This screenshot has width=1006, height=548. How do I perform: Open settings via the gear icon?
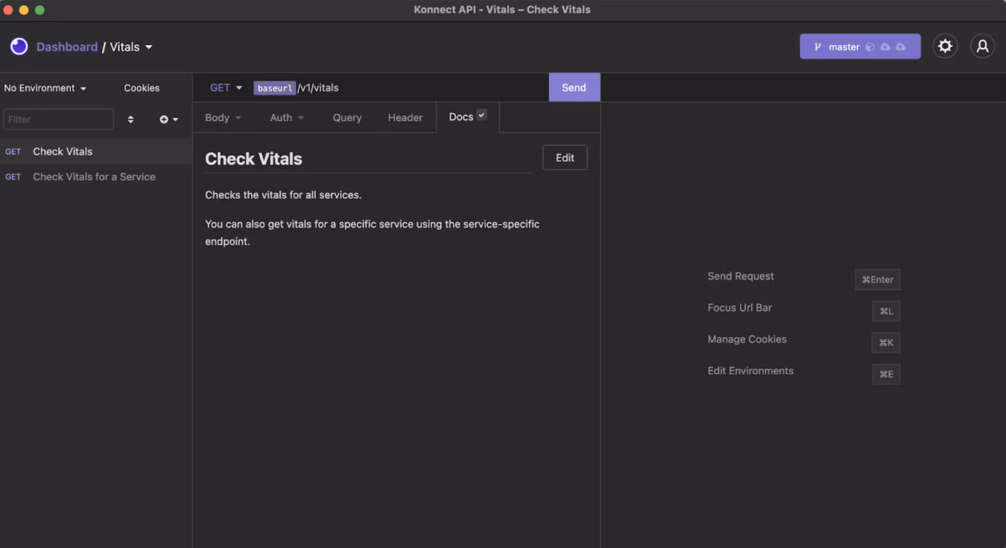945,46
